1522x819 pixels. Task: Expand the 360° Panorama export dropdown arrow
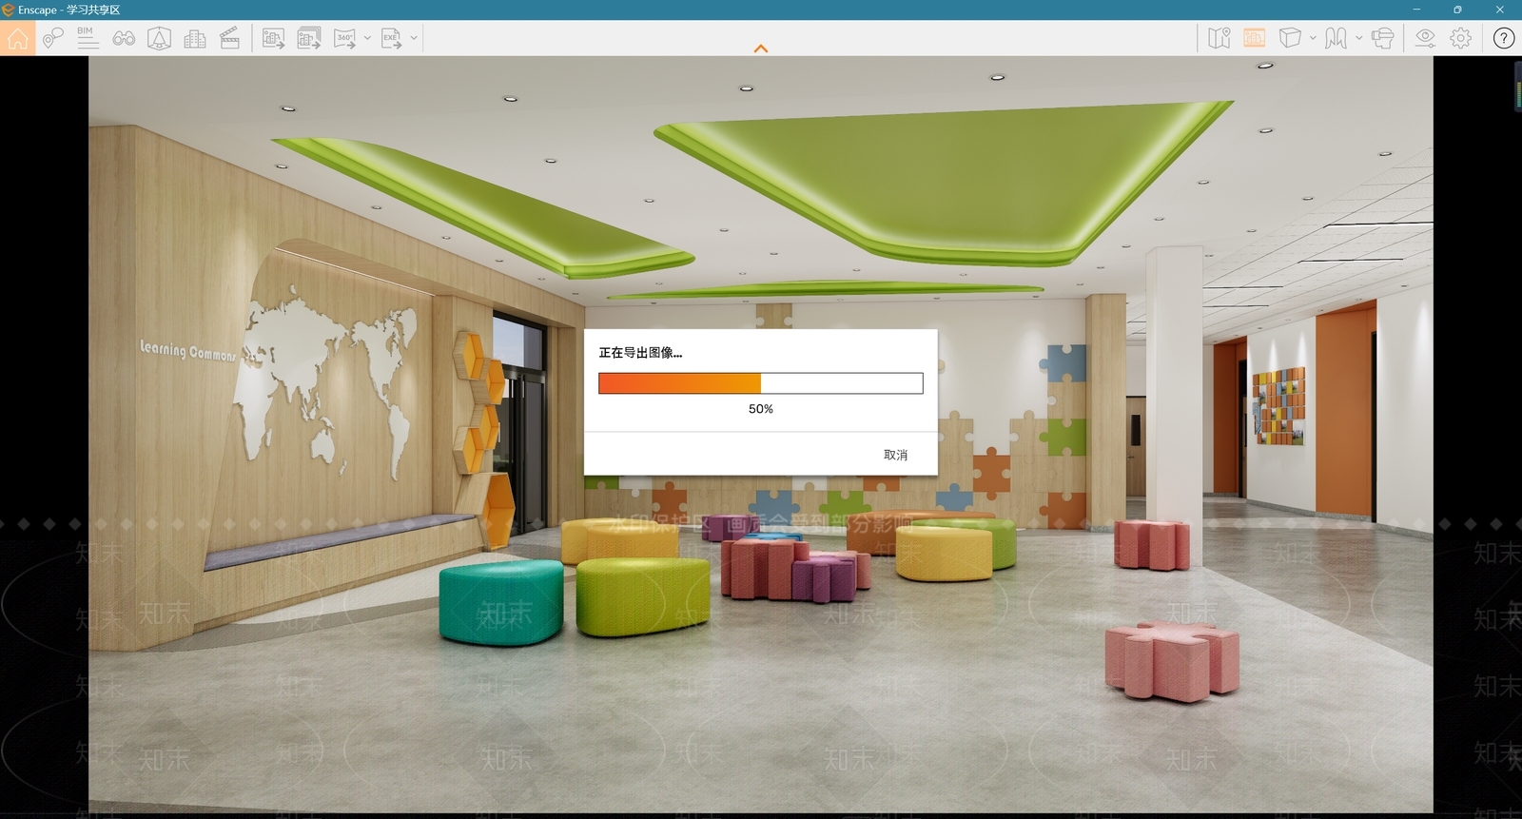pos(367,38)
